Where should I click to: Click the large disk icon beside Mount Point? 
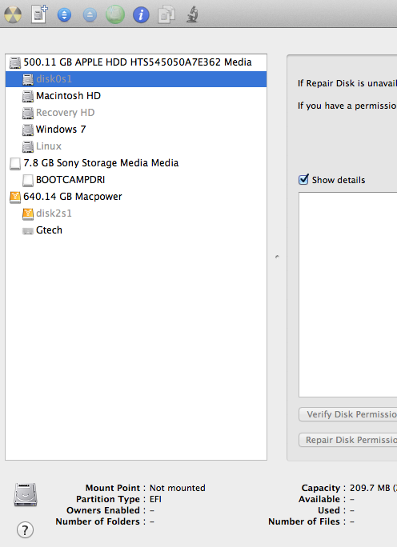(26, 495)
